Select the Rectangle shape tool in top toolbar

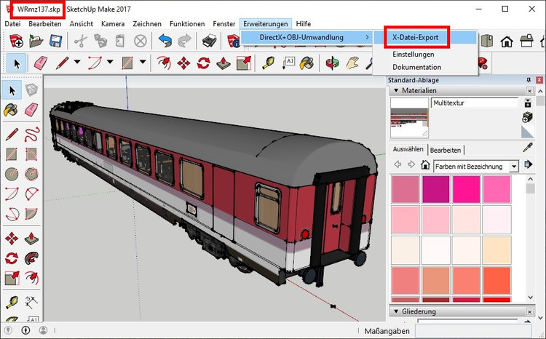(x=127, y=63)
